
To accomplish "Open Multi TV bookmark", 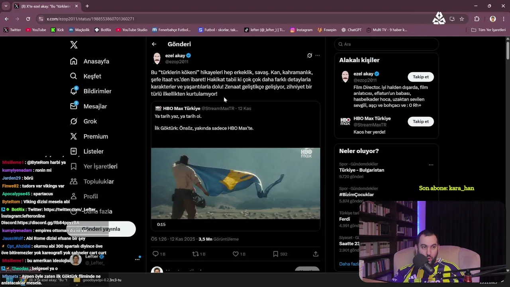I will 386,30.
